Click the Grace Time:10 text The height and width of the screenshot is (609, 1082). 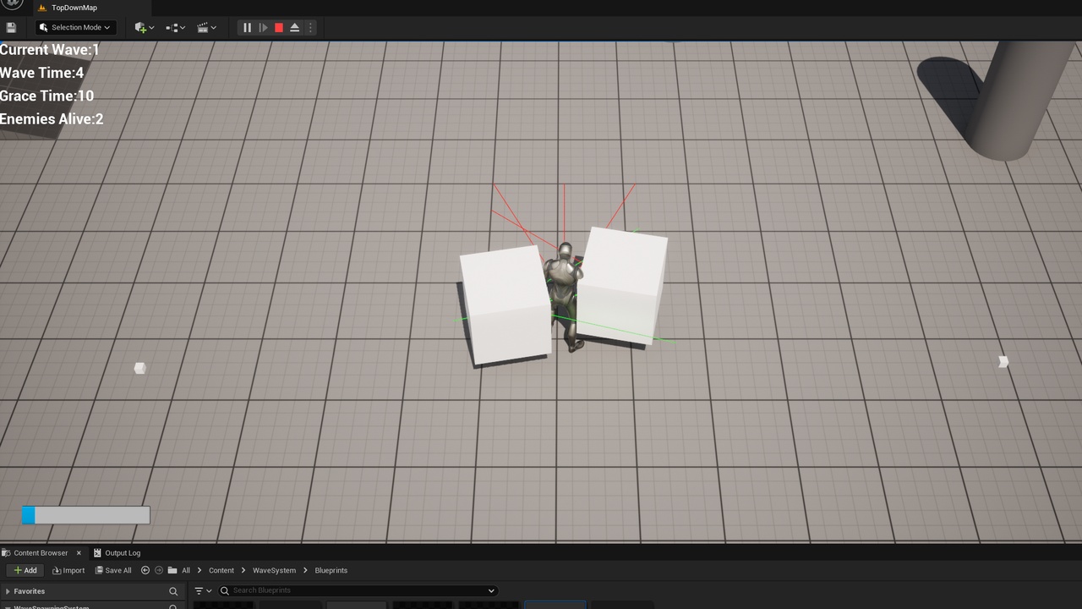[47, 96]
